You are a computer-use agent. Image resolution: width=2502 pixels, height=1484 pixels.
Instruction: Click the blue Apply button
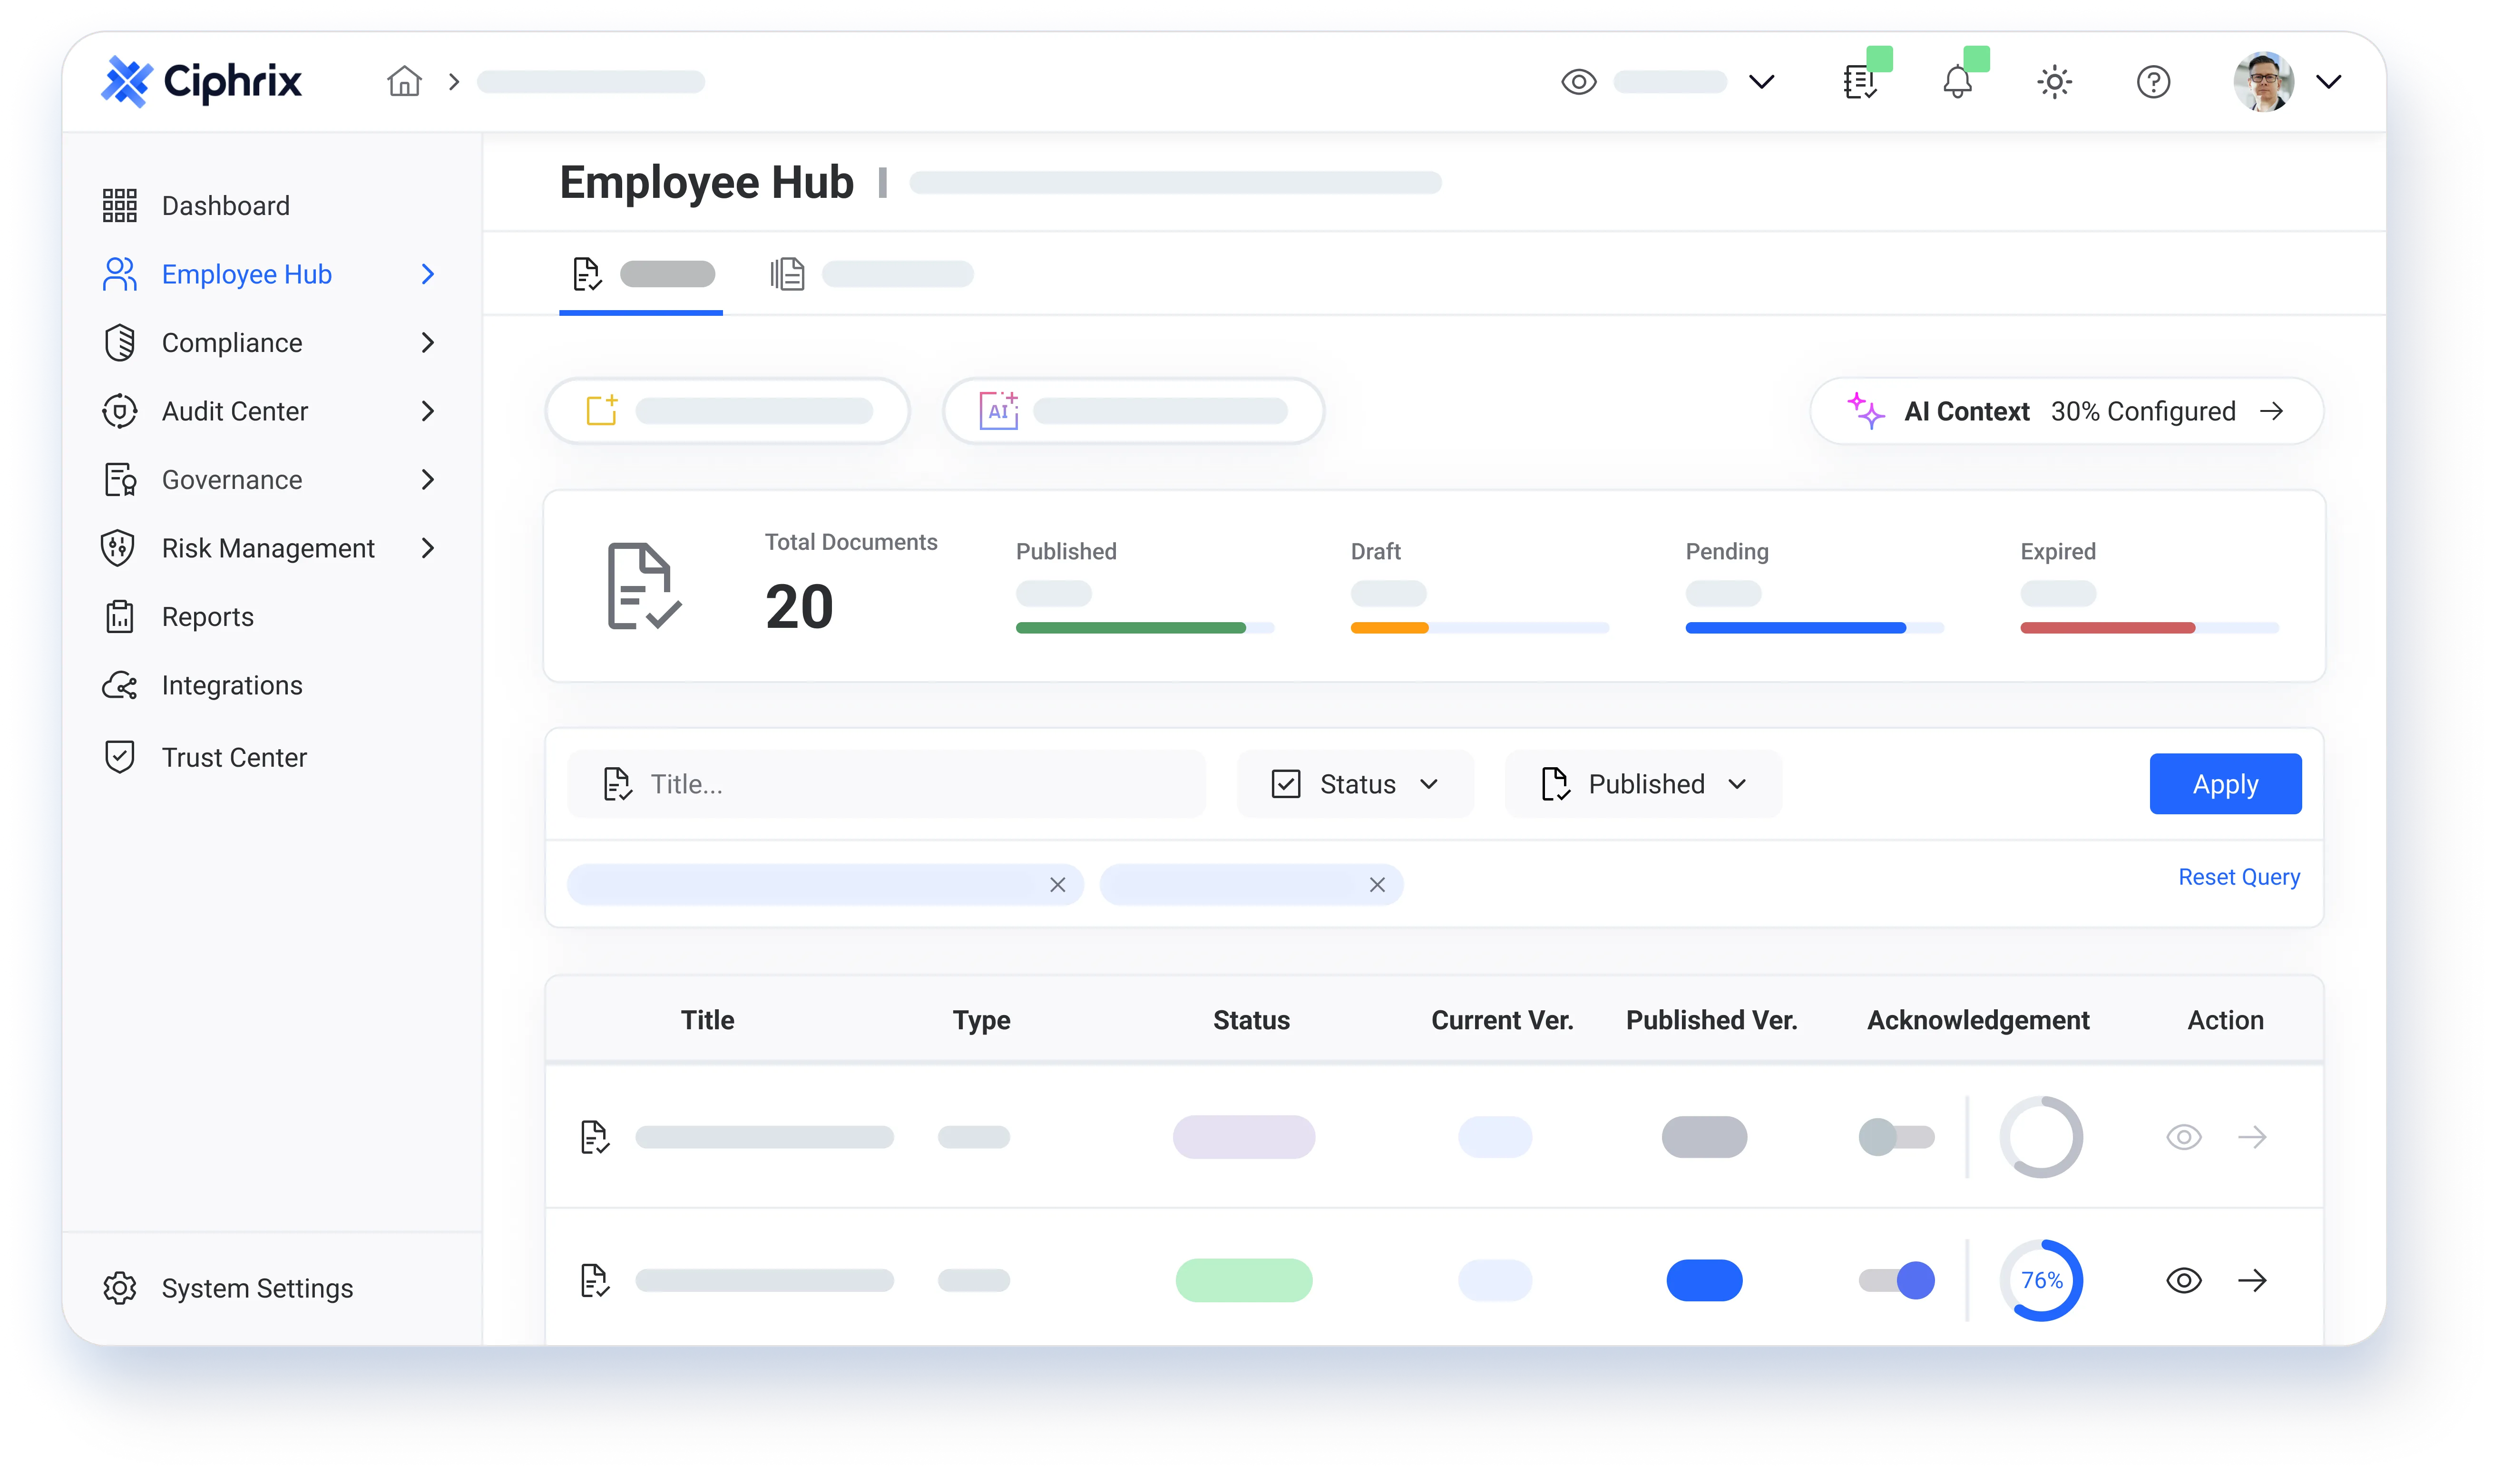click(x=2225, y=784)
